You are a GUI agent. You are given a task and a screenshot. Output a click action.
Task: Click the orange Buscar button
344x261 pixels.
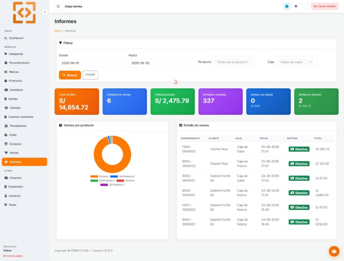click(70, 75)
